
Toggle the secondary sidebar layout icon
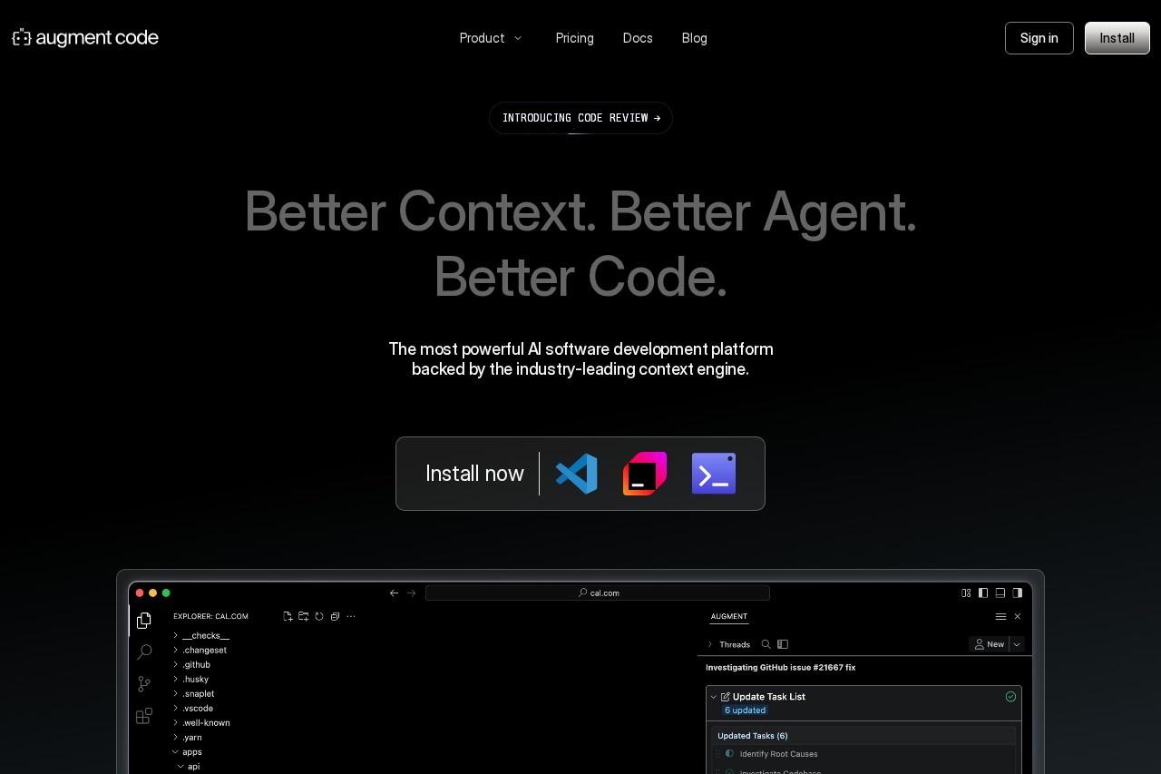tap(1017, 593)
